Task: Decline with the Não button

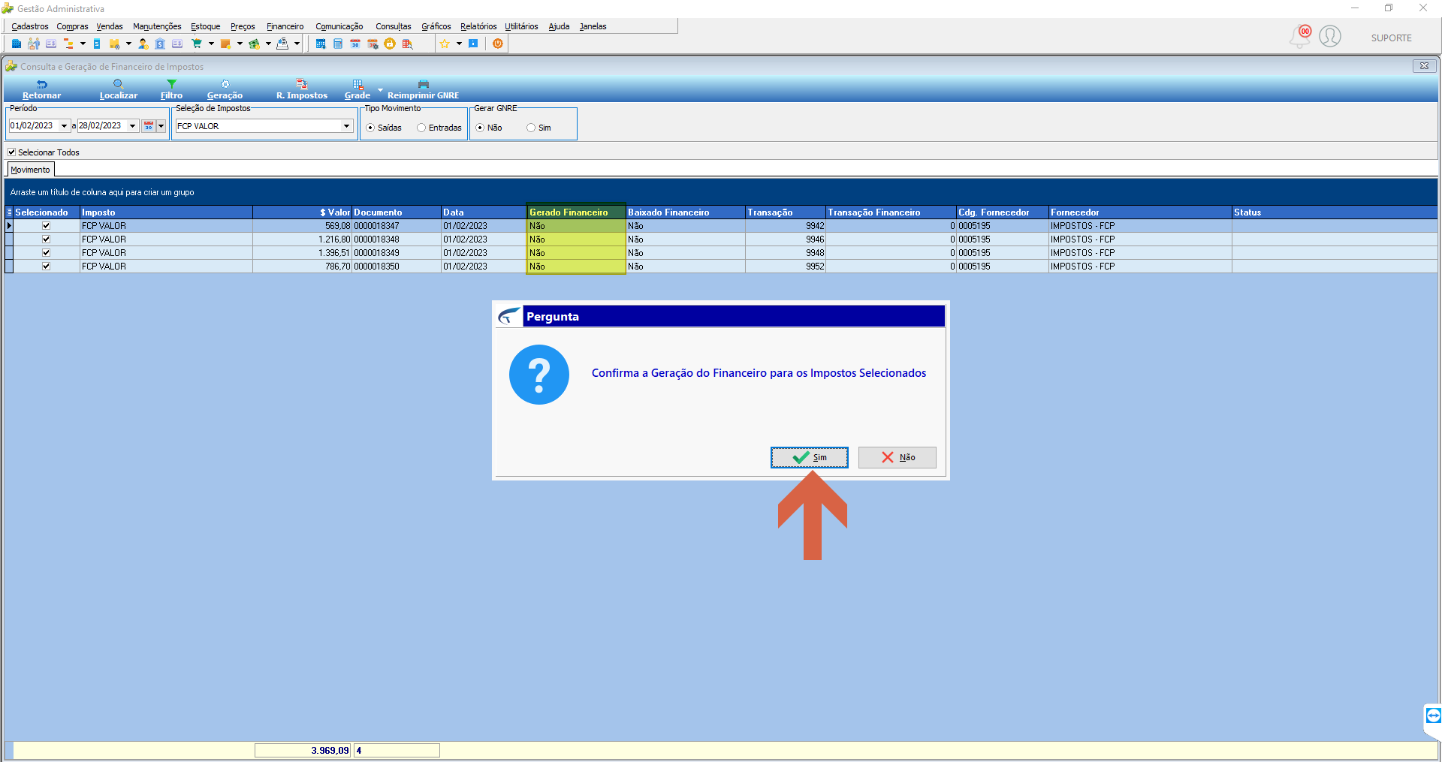Action: coord(897,457)
